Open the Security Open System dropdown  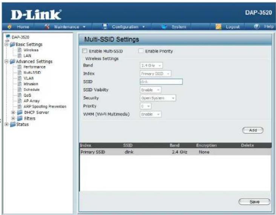tap(158, 98)
